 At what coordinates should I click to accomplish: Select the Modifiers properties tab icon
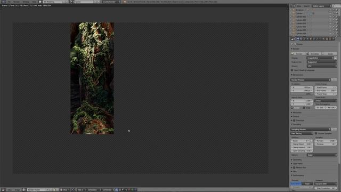(318, 39)
